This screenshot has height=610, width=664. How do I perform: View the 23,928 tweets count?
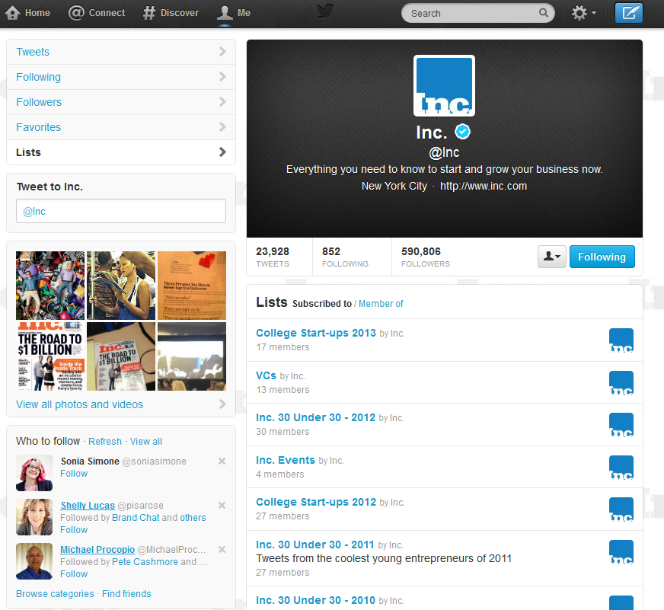(273, 257)
